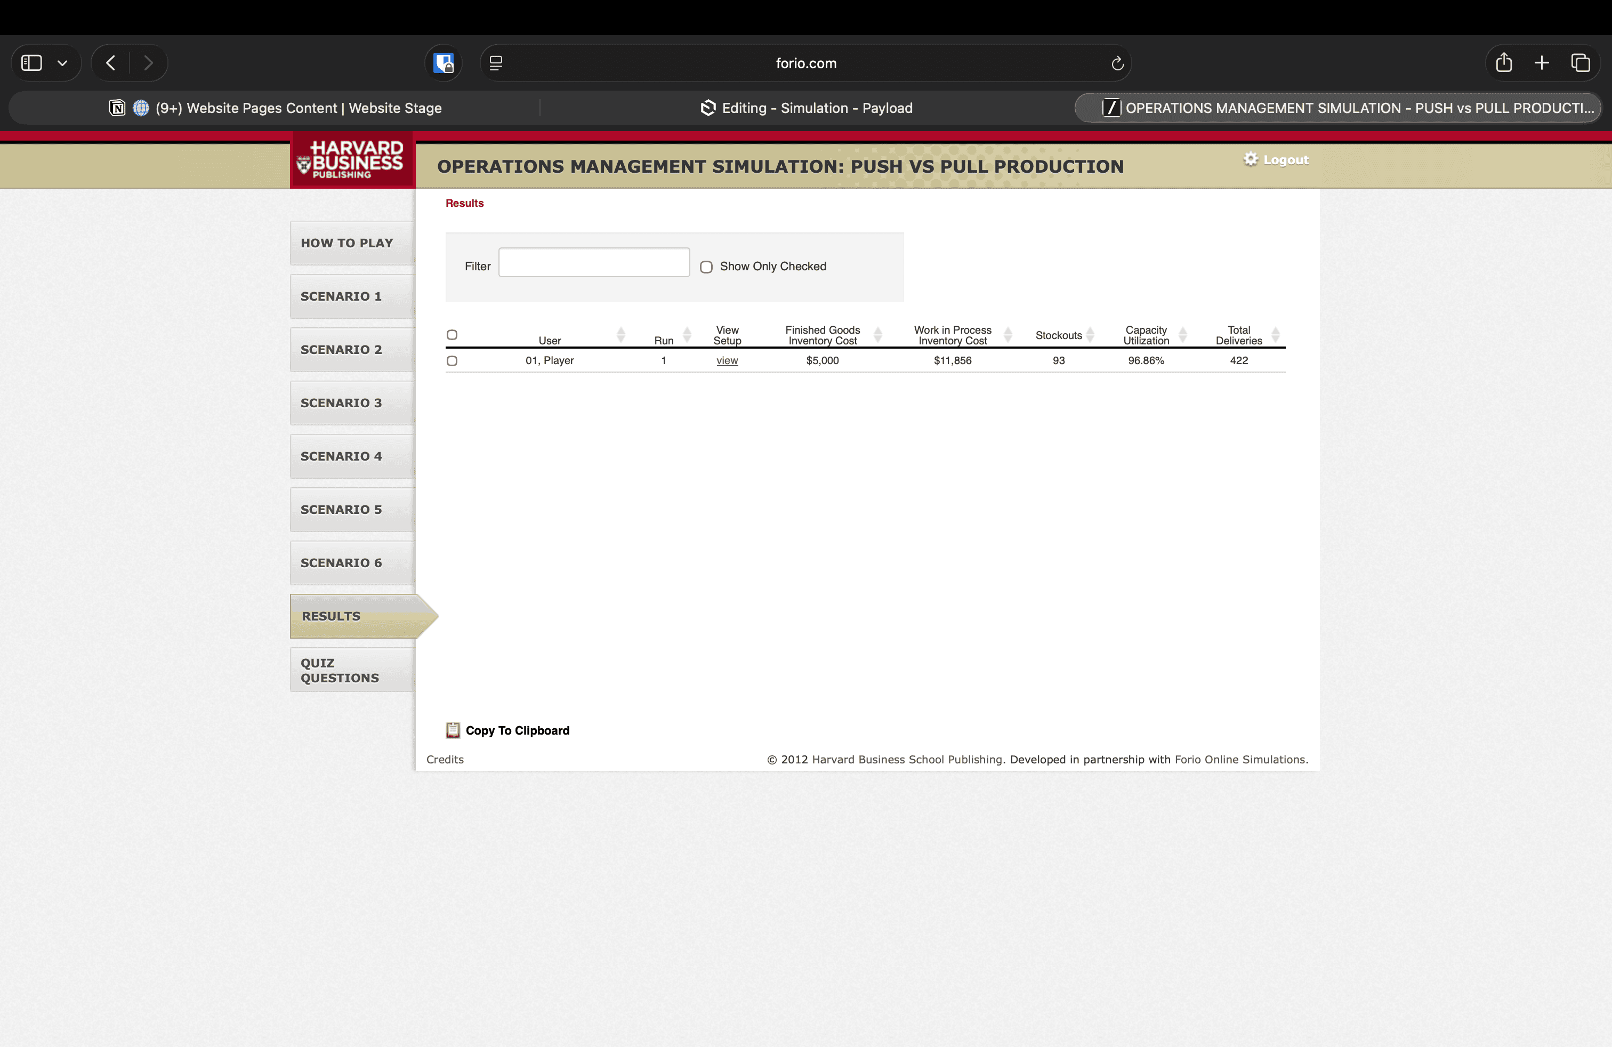Click into the Filter text field
1612x1047 pixels.
[594, 263]
